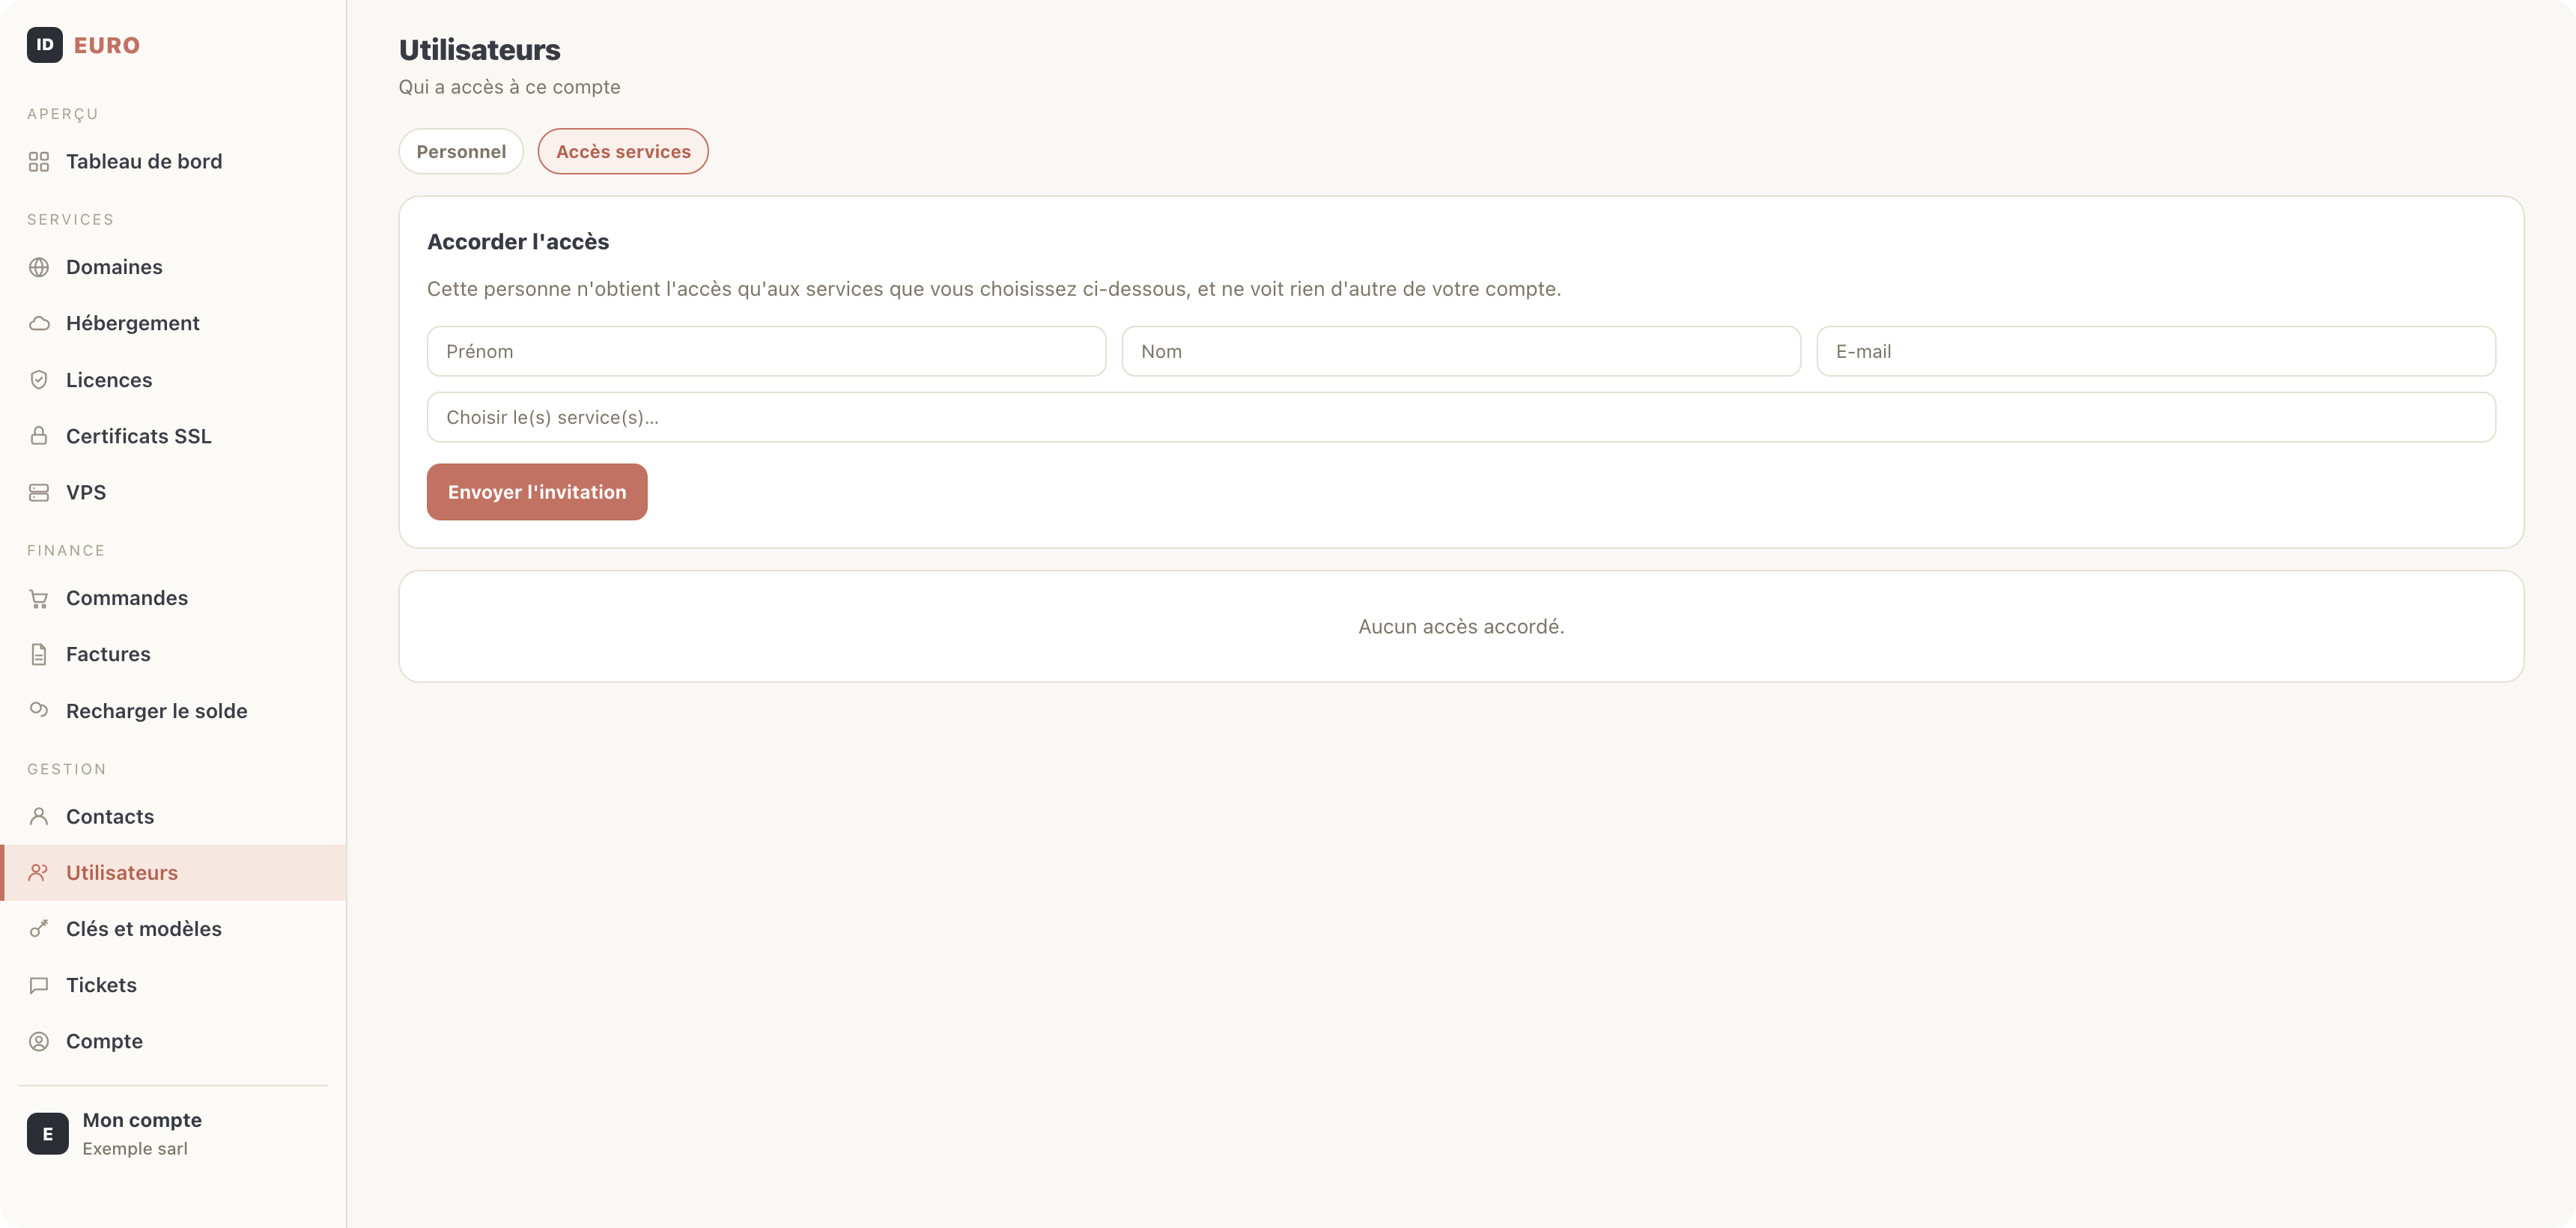
Task: Click the Tickets chat bubble icon
Action: 39,985
